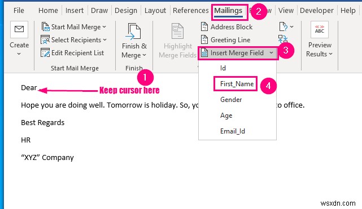Click the 'HR' line in document
362x209 pixels.
pyautogui.click(x=25, y=140)
